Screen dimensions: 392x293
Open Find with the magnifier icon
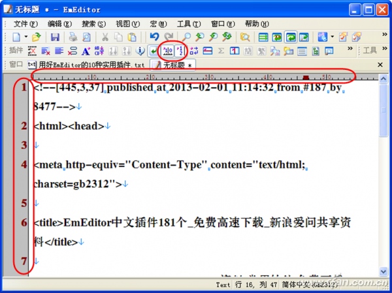point(186,37)
